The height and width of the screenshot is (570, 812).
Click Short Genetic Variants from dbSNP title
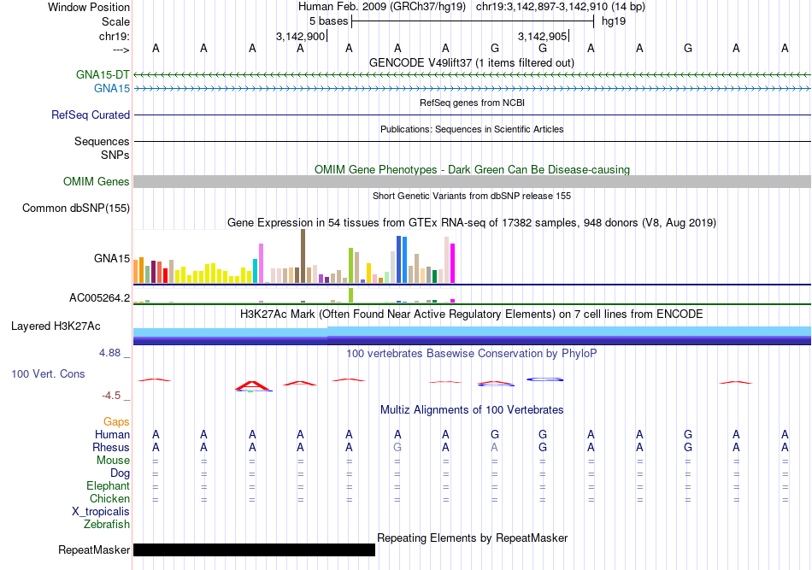472,196
